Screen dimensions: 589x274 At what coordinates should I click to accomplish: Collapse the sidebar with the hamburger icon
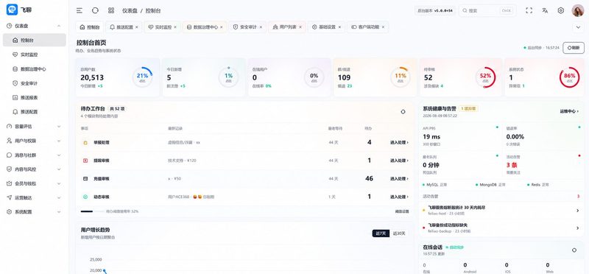point(80,10)
